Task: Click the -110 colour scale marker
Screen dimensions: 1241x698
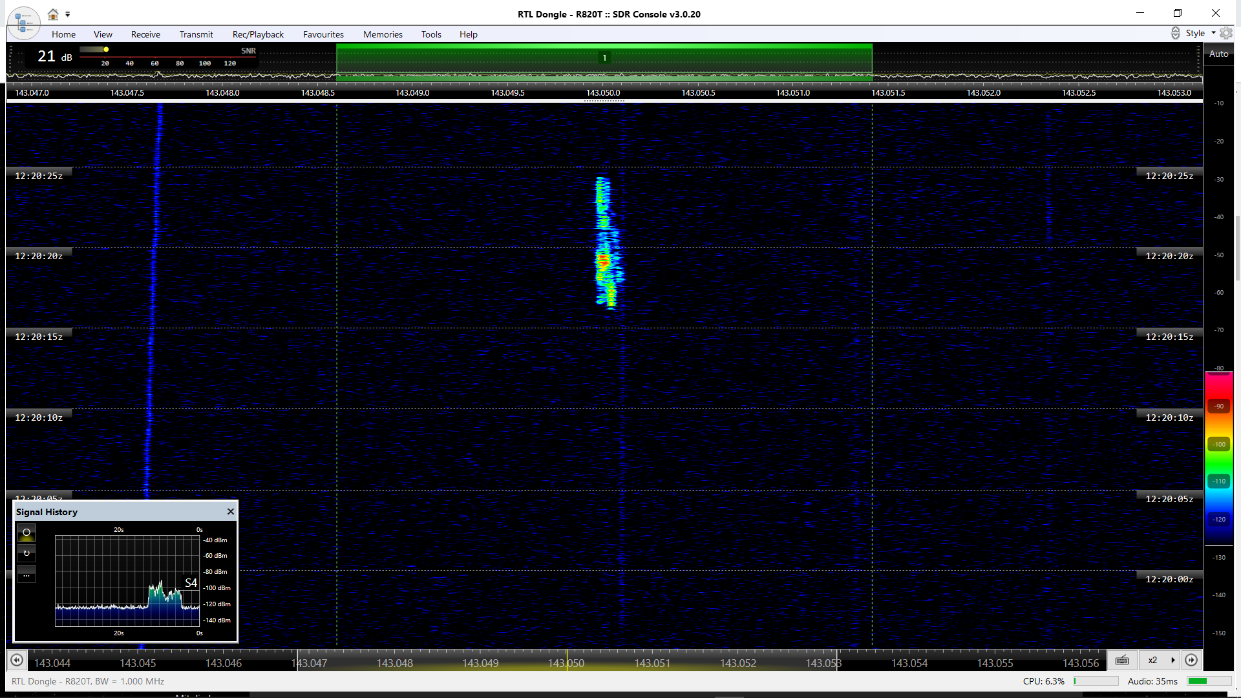Action: click(1218, 481)
